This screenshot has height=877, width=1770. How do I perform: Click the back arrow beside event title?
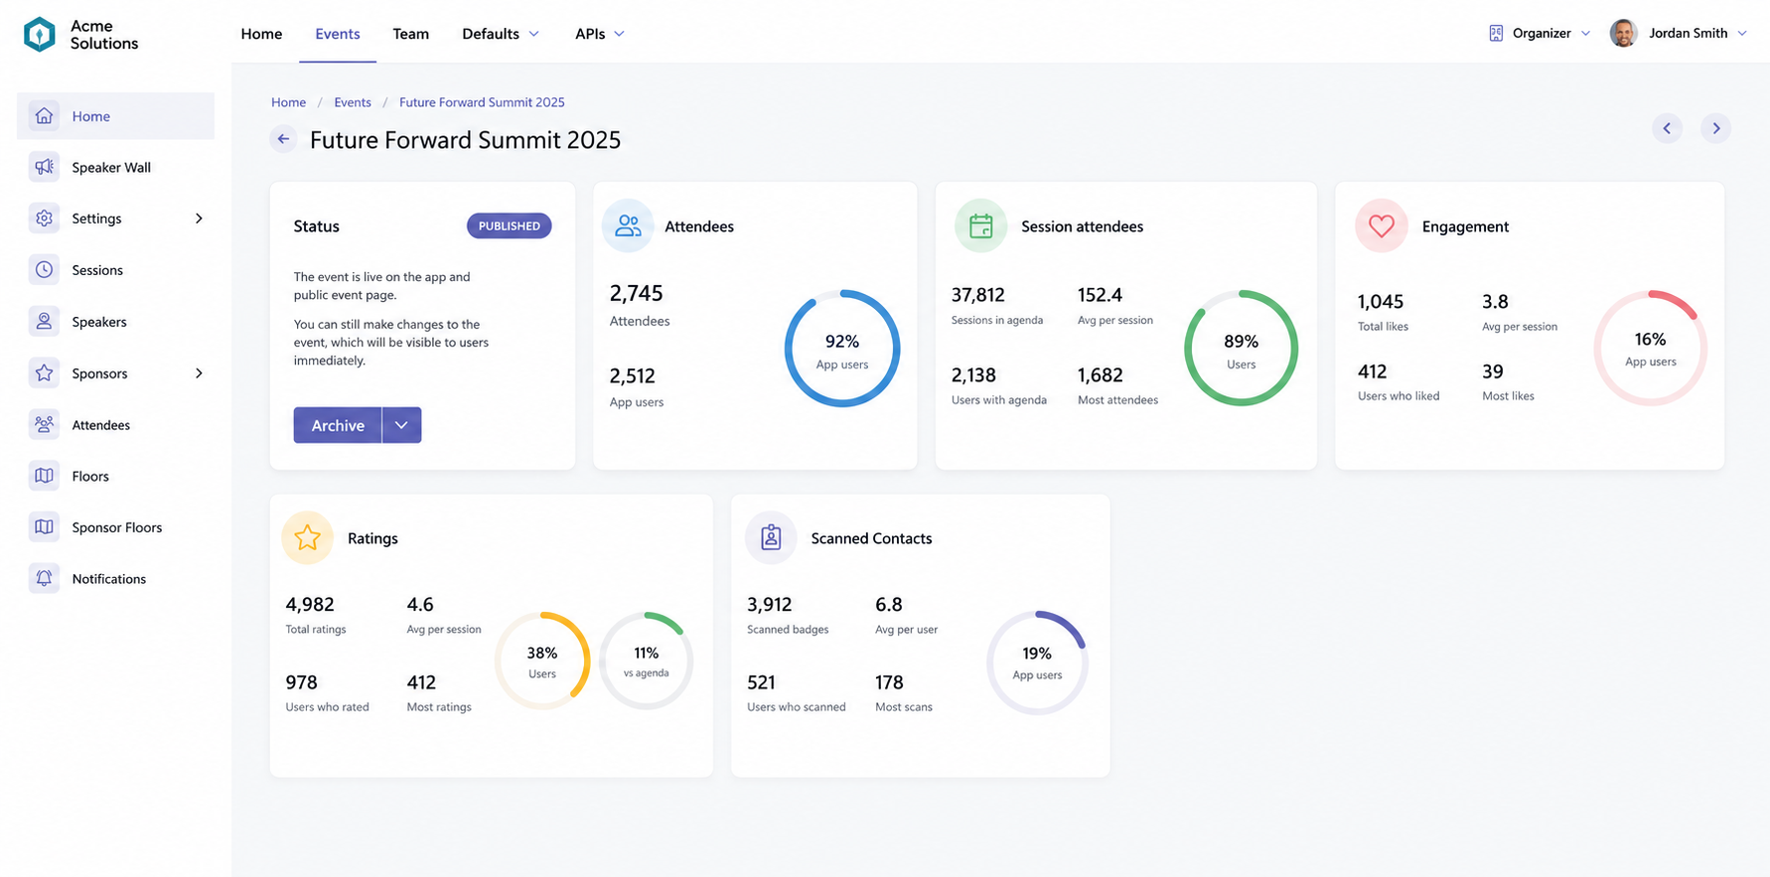click(283, 139)
